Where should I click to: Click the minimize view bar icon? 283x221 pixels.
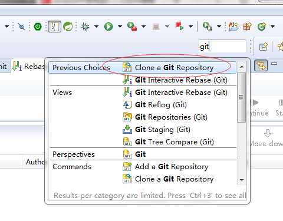(274, 64)
